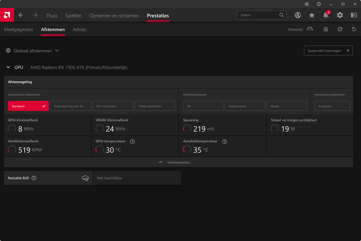Click the import profile icon
The height and width of the screenshot is (241, 361).
(326, 29)
